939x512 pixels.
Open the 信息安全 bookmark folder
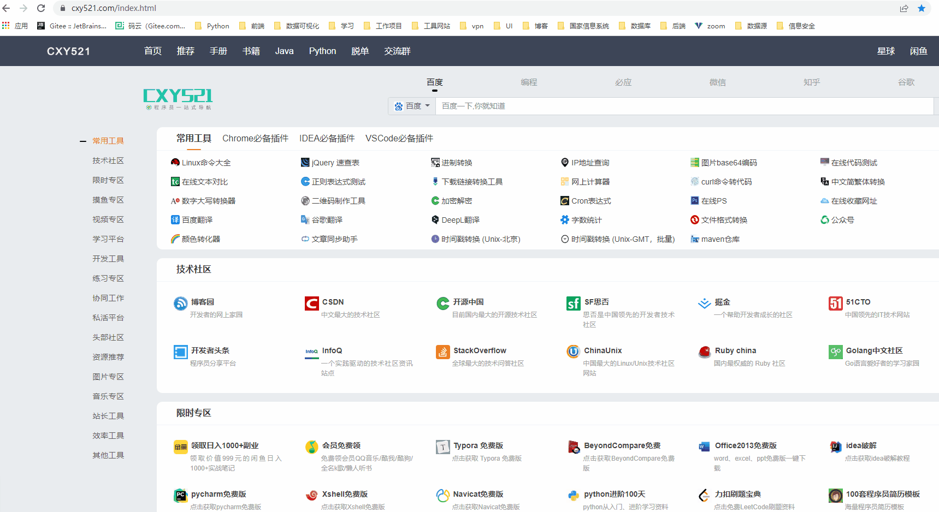(796, 26)
